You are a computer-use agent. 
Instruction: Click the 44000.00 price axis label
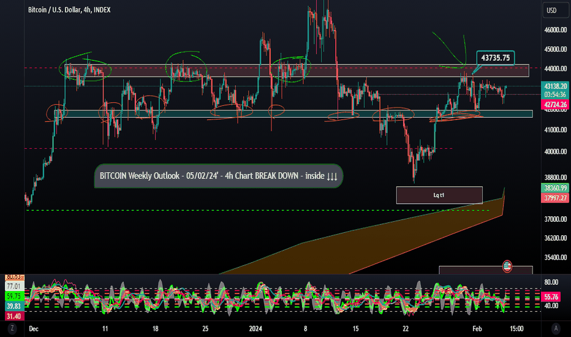555,69
